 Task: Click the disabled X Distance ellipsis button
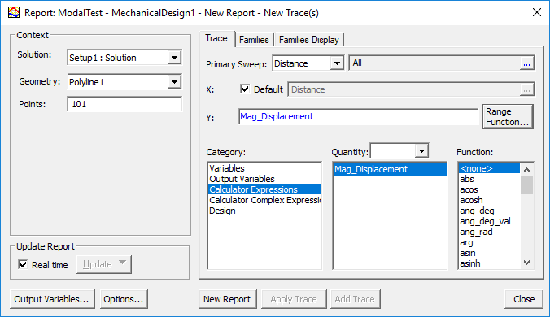point(526,89)
